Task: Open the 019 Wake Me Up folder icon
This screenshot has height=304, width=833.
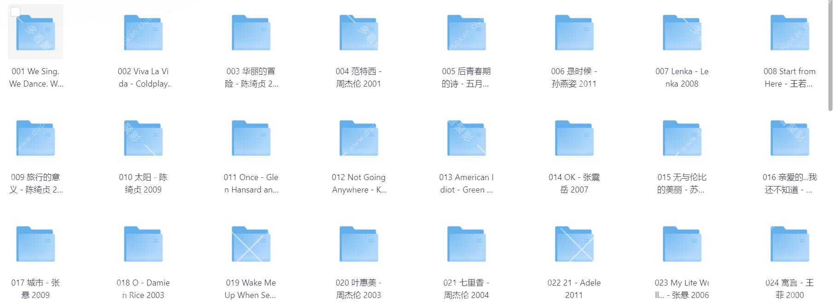Action: tap(251, 244)
